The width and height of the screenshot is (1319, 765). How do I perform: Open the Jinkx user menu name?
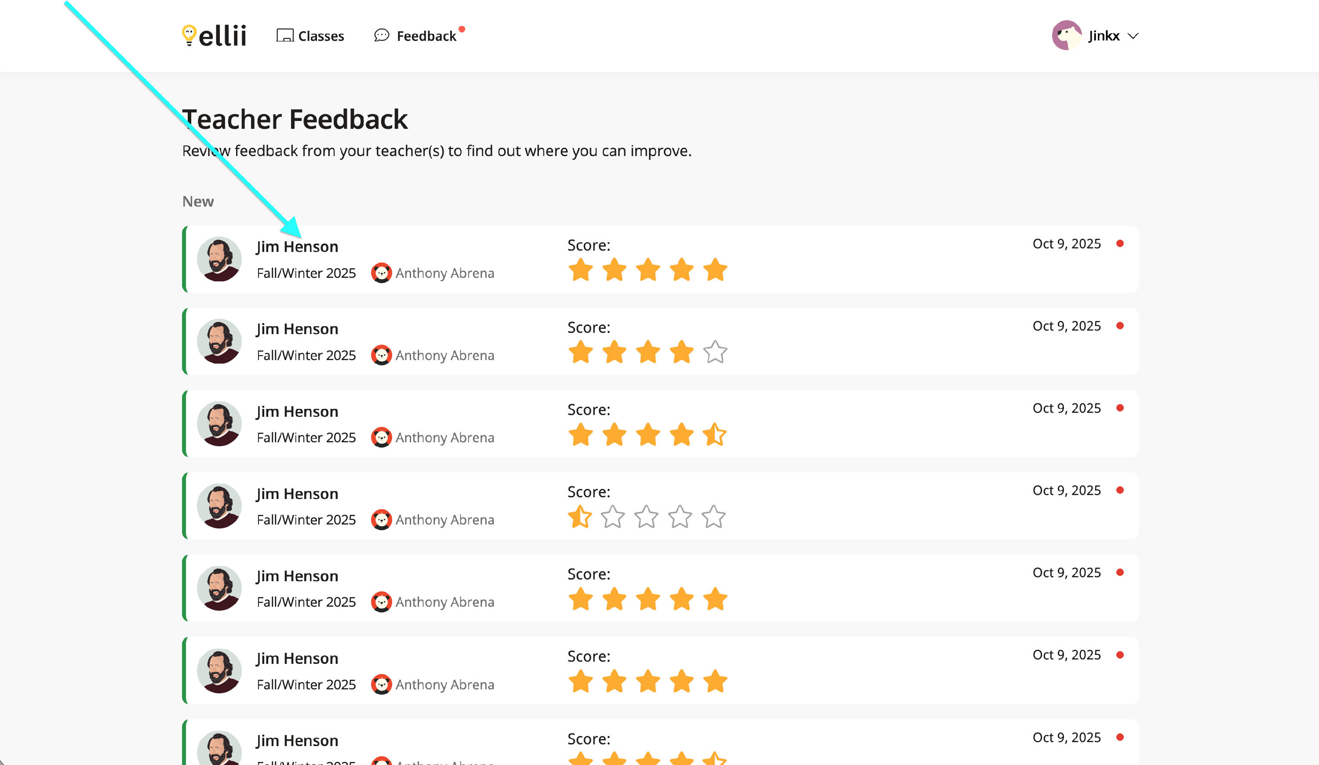[1104, 36]
